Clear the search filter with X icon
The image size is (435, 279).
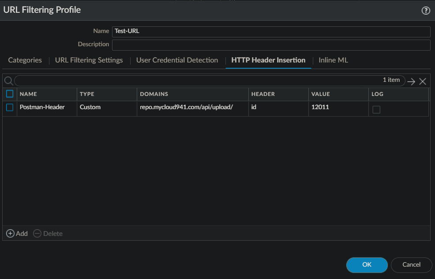pyautogui.click(x=423, y=81)
